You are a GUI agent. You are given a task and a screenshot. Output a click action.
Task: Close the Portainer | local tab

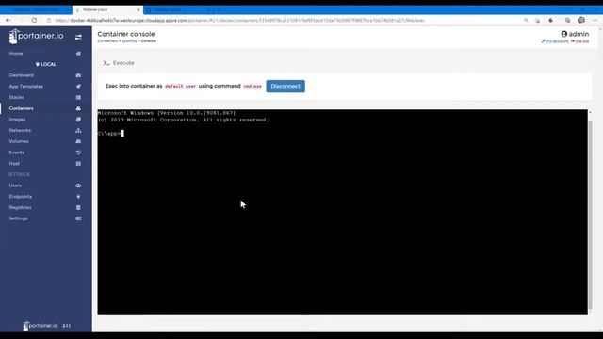[139, 9]
